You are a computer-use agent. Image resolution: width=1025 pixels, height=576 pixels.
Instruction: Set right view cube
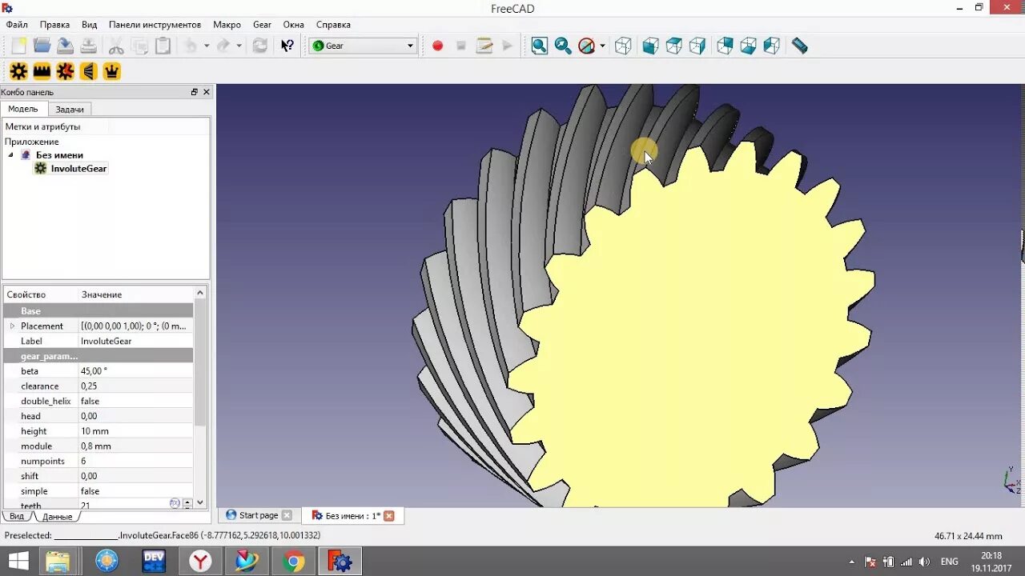pyautogui.click(x=697, y=46)
